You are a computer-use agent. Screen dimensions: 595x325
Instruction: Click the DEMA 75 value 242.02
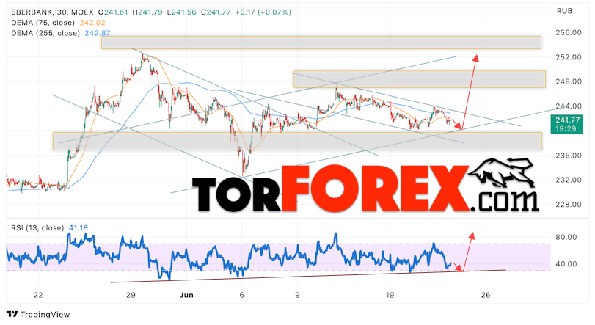tap(92, 23)
